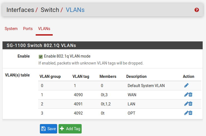Delete the WAN VLAN entry
The image size is (206, 136).
pos(191,95)
